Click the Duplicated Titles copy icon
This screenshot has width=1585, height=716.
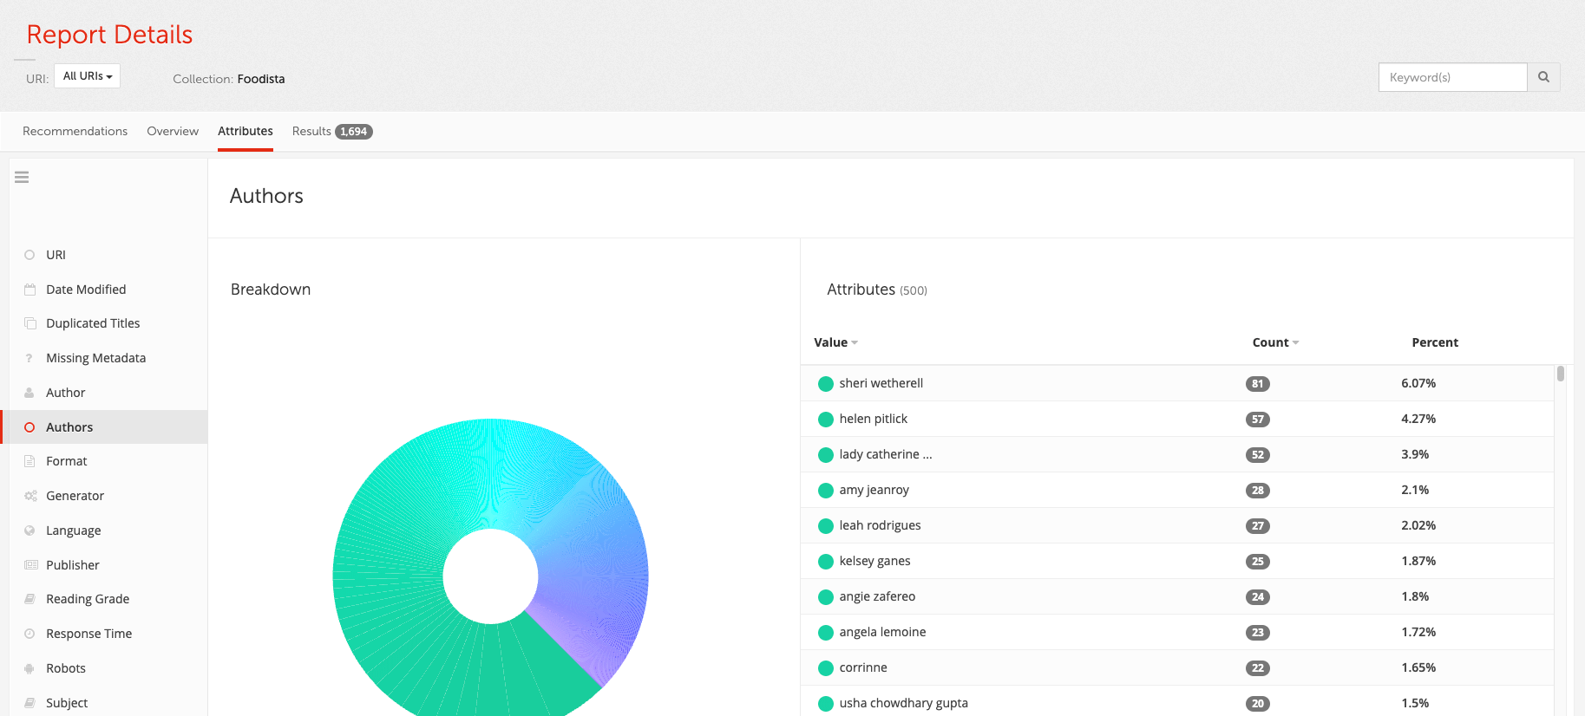click(29, 323)
